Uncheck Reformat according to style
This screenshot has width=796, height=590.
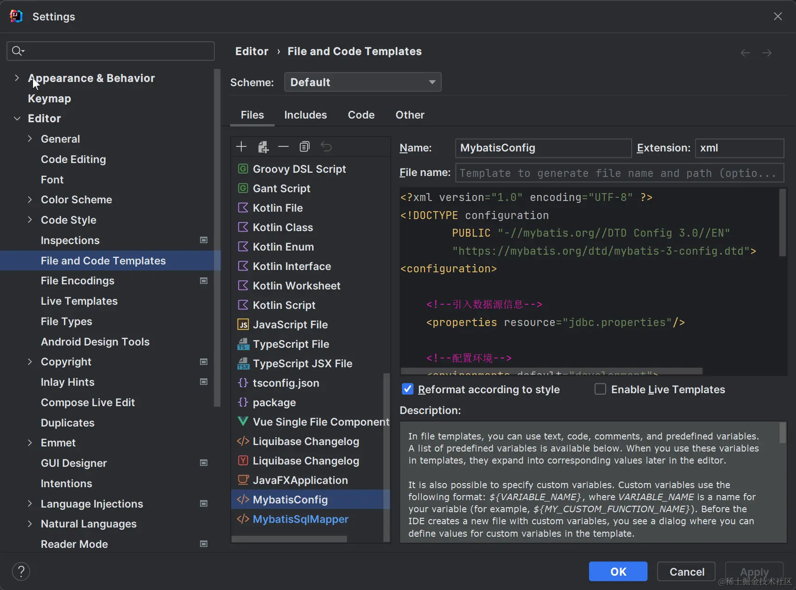click(407, 389)
